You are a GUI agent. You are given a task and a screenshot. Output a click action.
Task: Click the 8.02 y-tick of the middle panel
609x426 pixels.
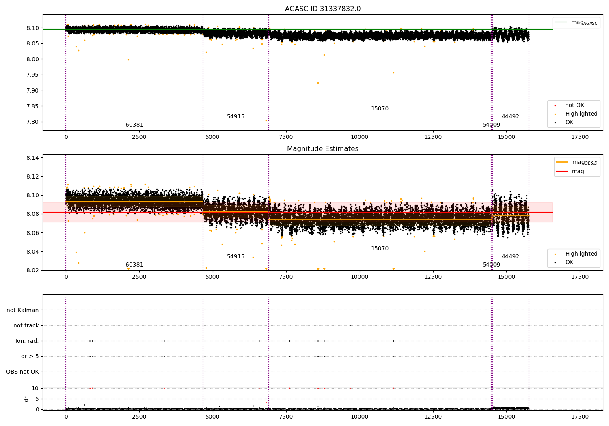33,270
